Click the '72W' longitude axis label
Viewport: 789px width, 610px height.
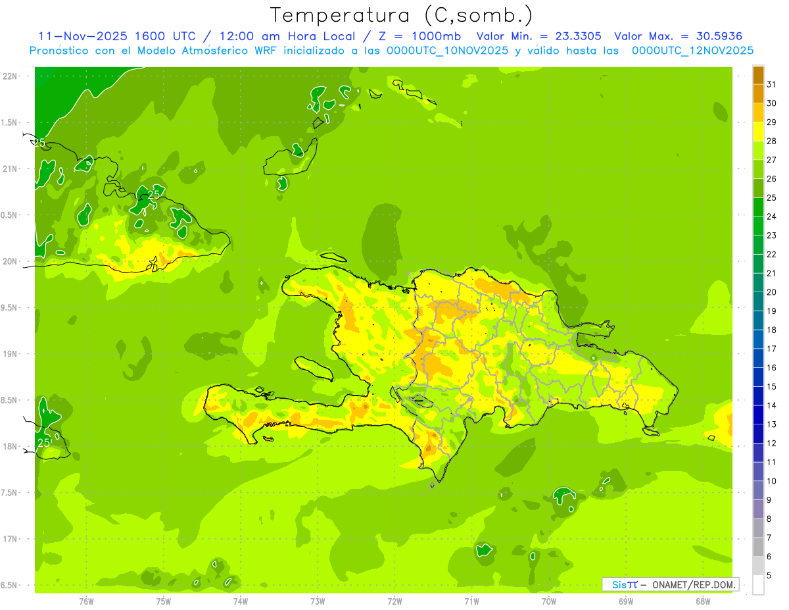click(394, 601)
